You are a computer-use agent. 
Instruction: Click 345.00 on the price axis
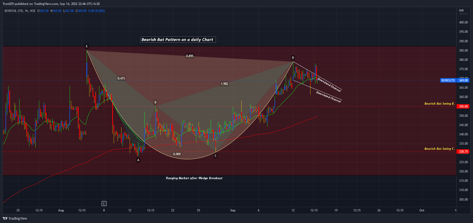[463, 125]
